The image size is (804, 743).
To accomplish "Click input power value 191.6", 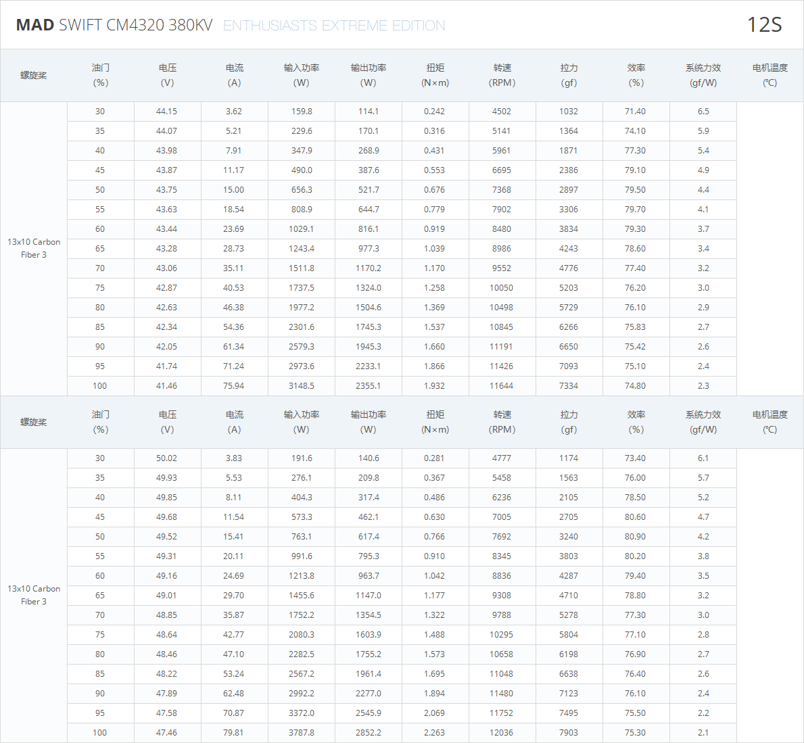I will click(x=302, y=458).
